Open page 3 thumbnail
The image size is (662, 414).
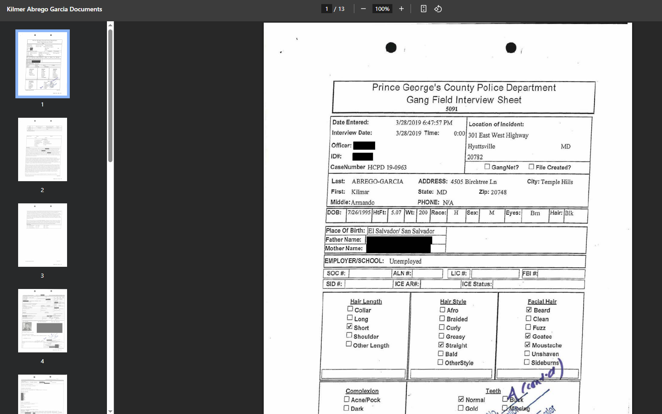[x=43, y=235]
